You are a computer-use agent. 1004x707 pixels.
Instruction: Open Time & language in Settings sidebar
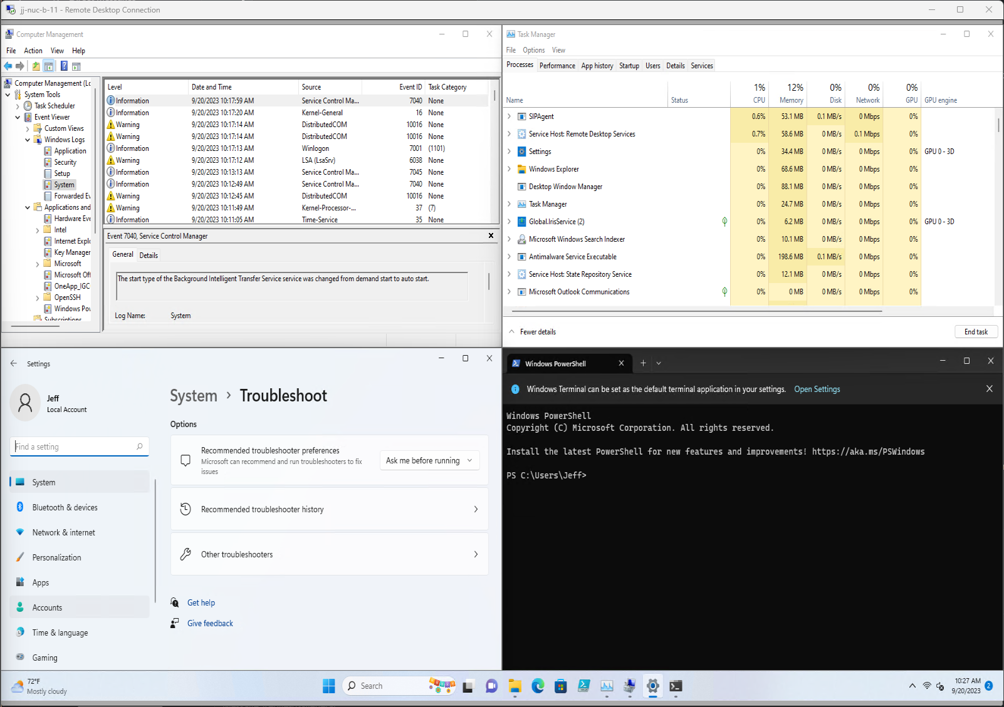click(80, 632)
